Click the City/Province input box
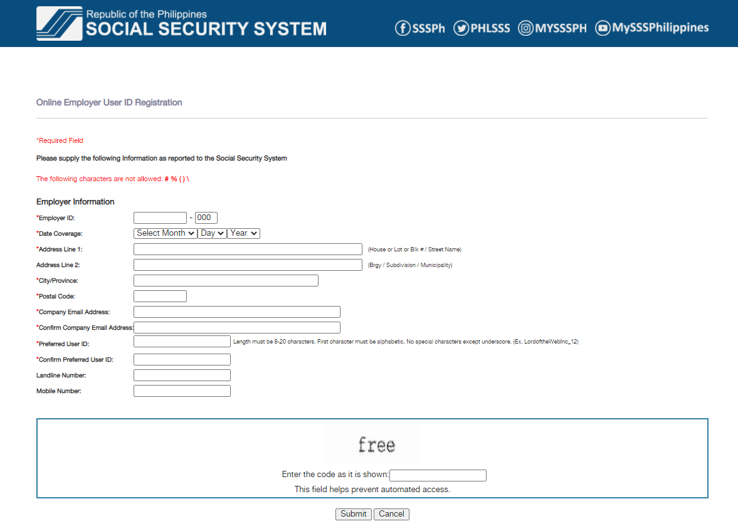The height and width of the screenshot is (531, 738). pyautogui.click(x=225, y=280)
